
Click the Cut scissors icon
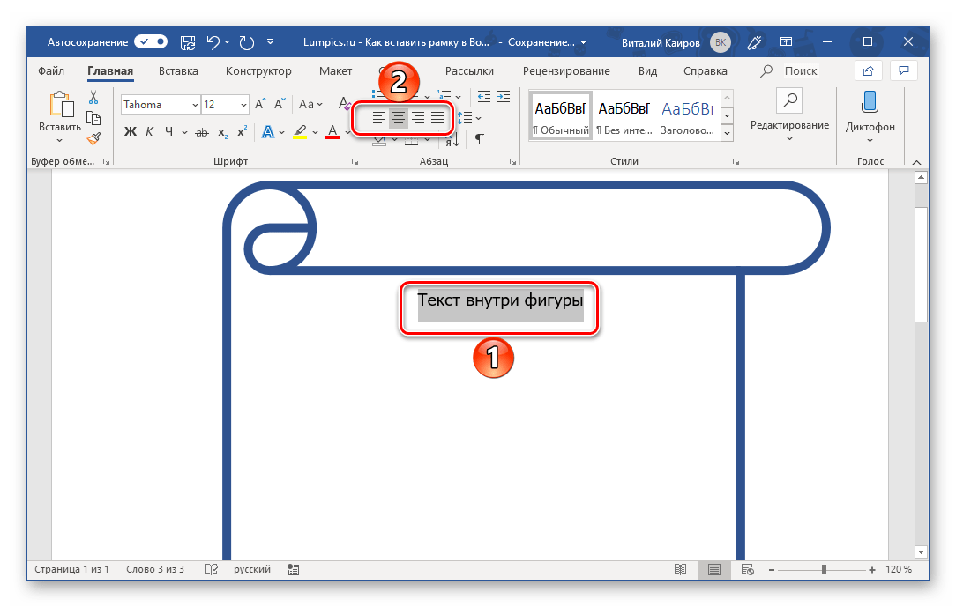click(93, 98)
